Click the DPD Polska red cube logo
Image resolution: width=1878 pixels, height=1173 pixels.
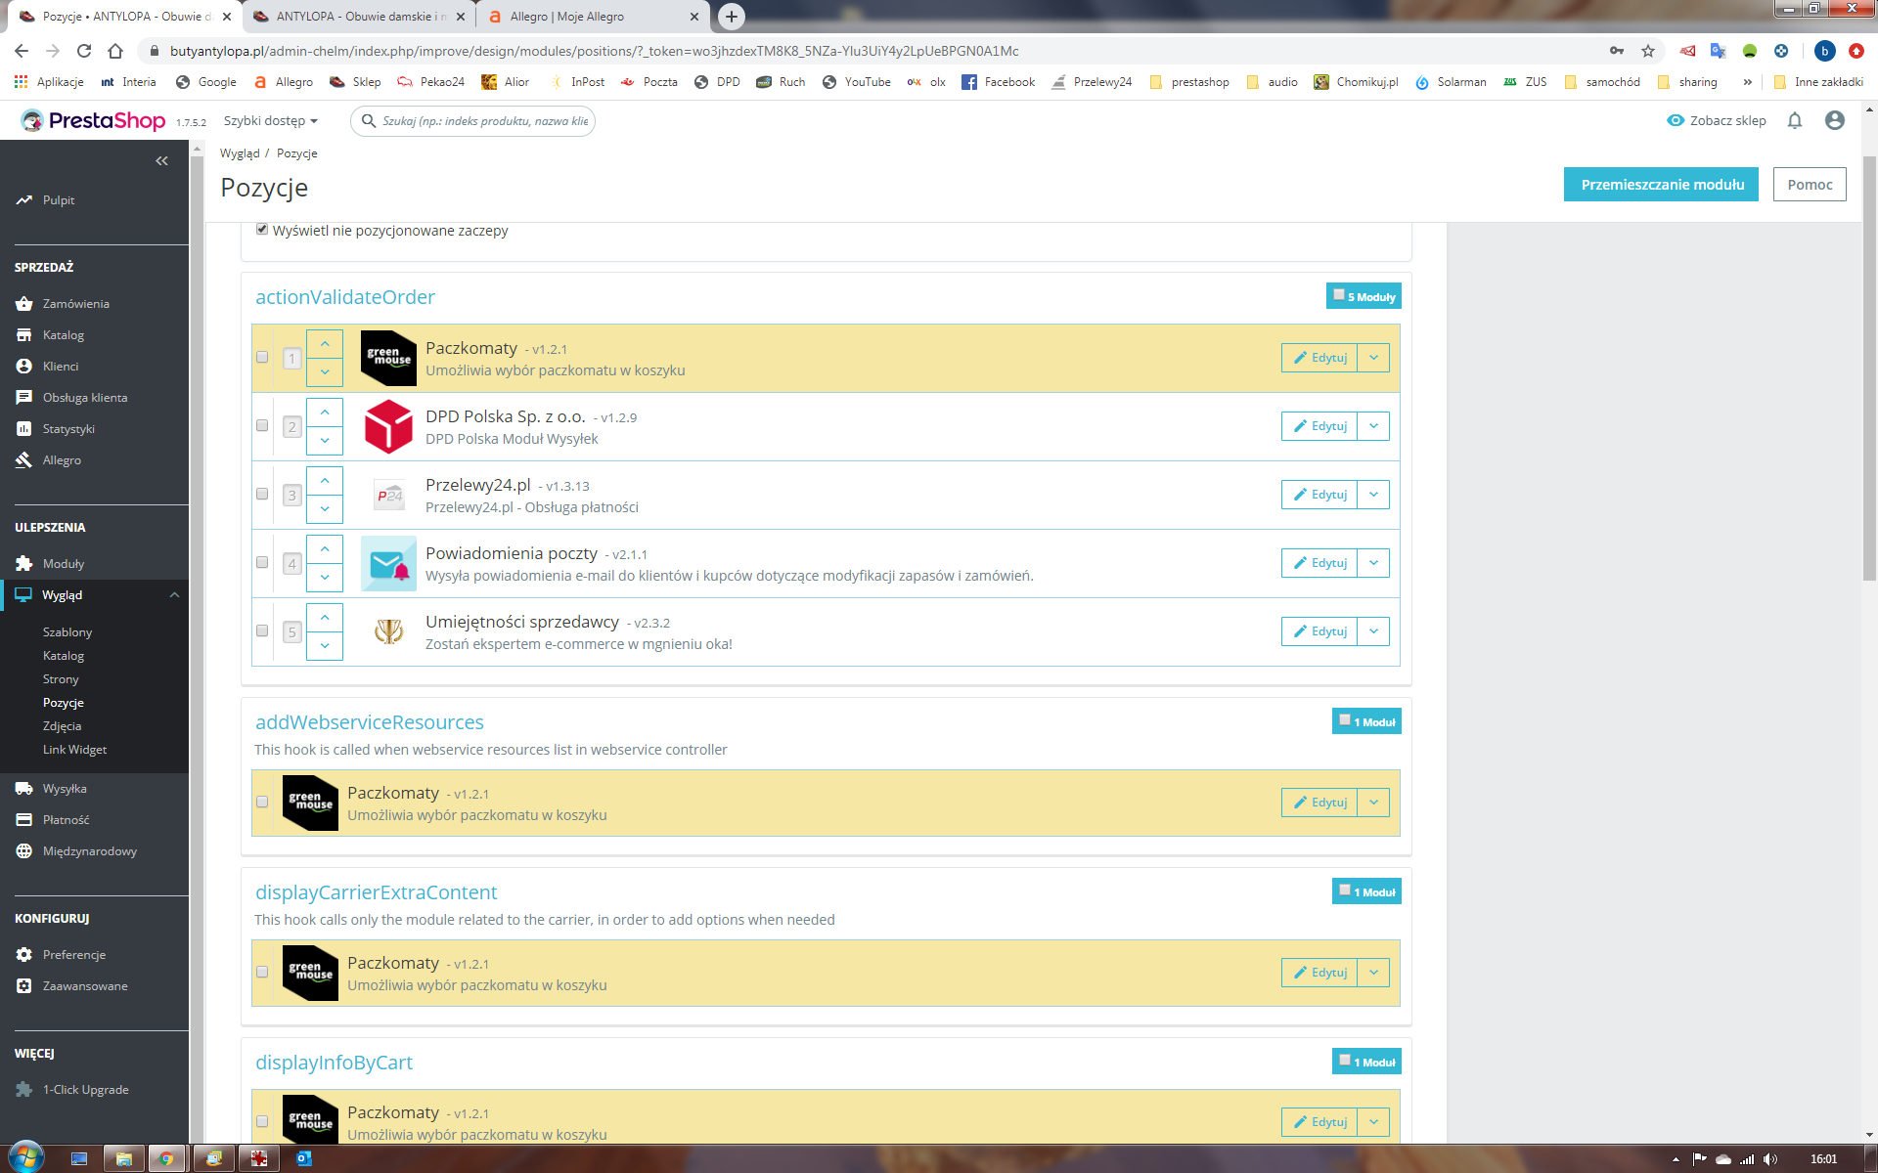tap(388, 426)
